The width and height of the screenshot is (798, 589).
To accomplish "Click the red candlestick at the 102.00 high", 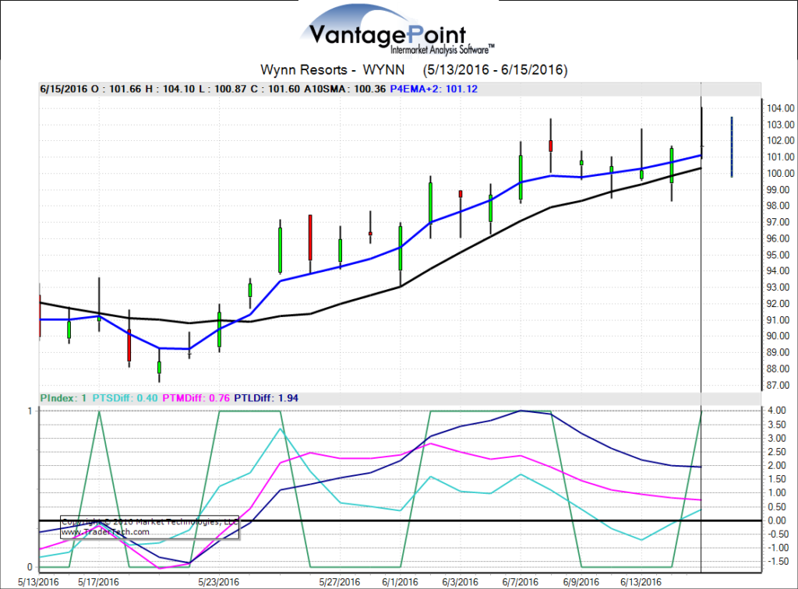I will (x=551, y=146).
